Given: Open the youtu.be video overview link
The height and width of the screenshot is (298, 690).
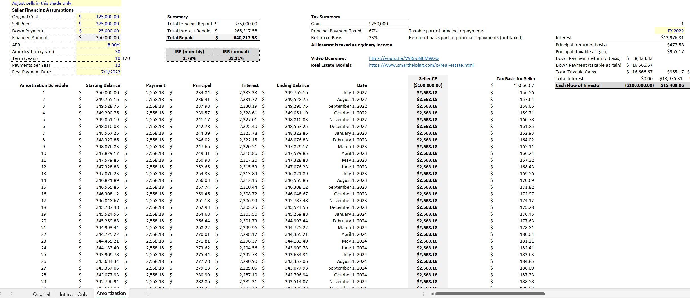Looking at the screenshot, I should click(404, 58).
